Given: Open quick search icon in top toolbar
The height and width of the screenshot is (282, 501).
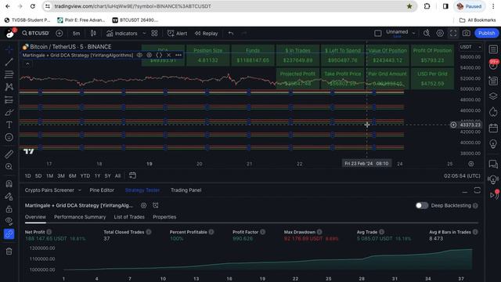Looking at the screenshot, I should tap(427, 33).
